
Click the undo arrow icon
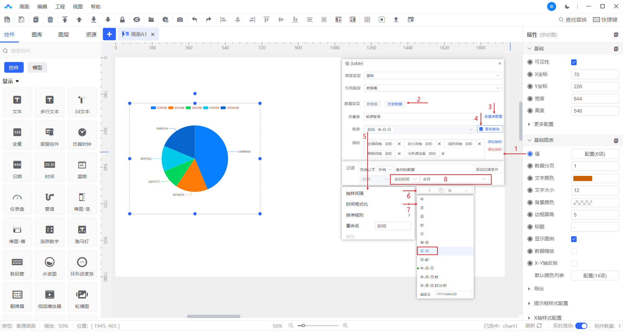pos(194,19)
